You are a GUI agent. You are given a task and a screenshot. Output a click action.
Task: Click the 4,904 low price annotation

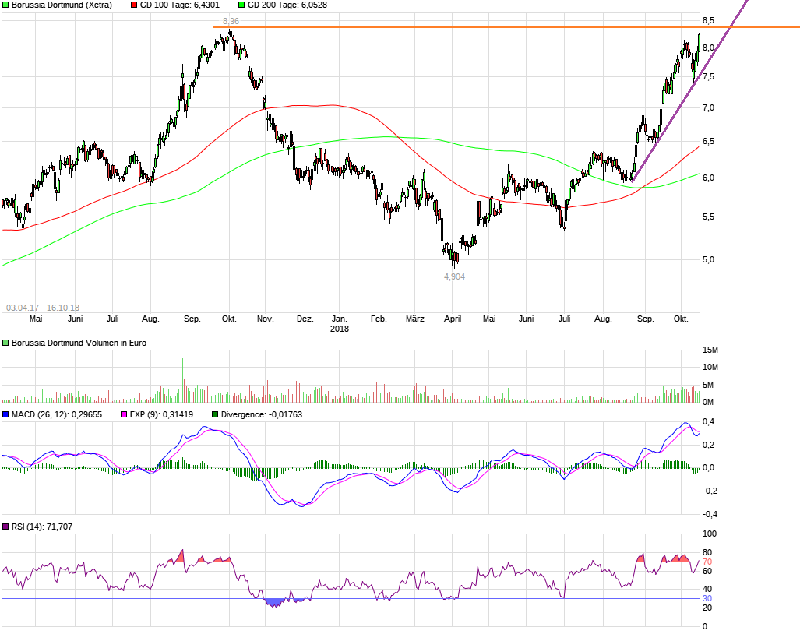[455, 276]
